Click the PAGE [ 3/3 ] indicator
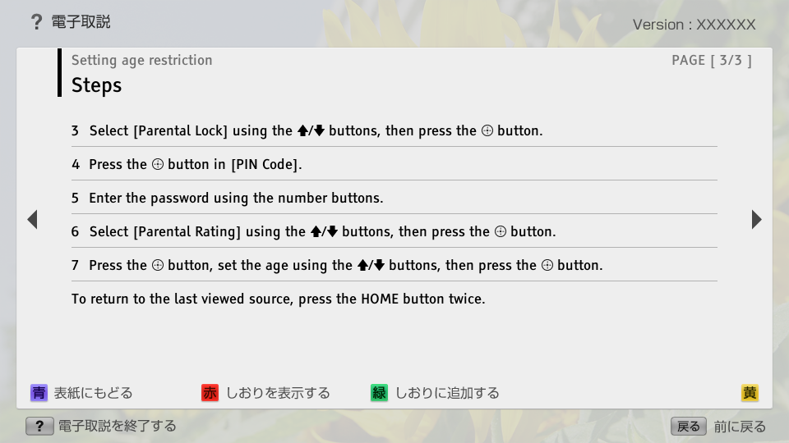 [x=711, y=60]
